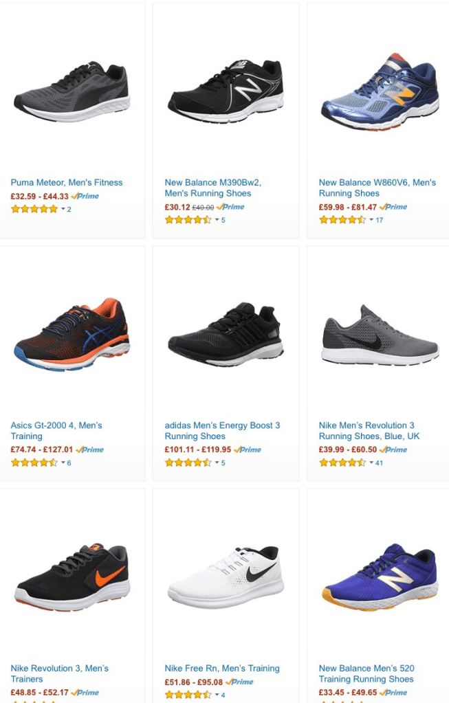Click Prime badge on New Balance W860V6

pos(393,207)
